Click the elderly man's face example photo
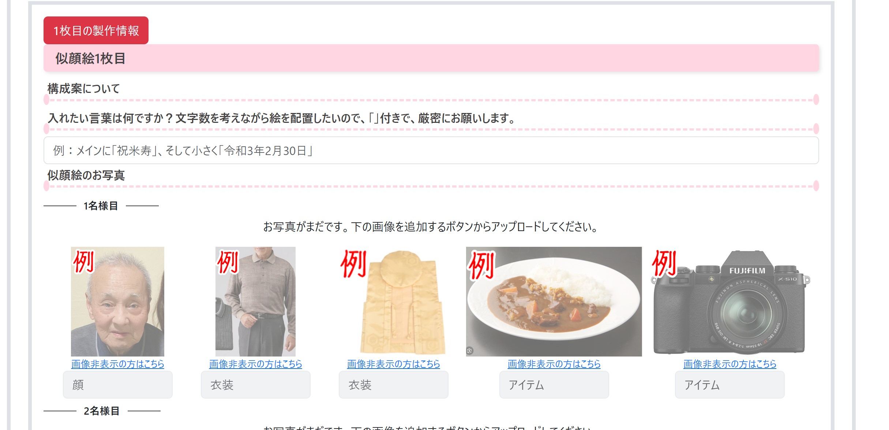This screenshot has height=430, width=889. point(117,301)
